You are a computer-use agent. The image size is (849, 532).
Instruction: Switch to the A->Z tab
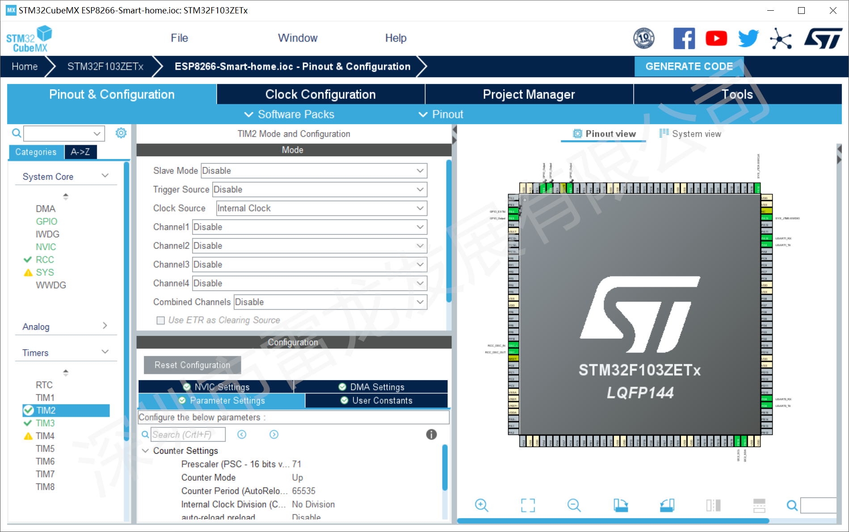[x=80, y=152]
